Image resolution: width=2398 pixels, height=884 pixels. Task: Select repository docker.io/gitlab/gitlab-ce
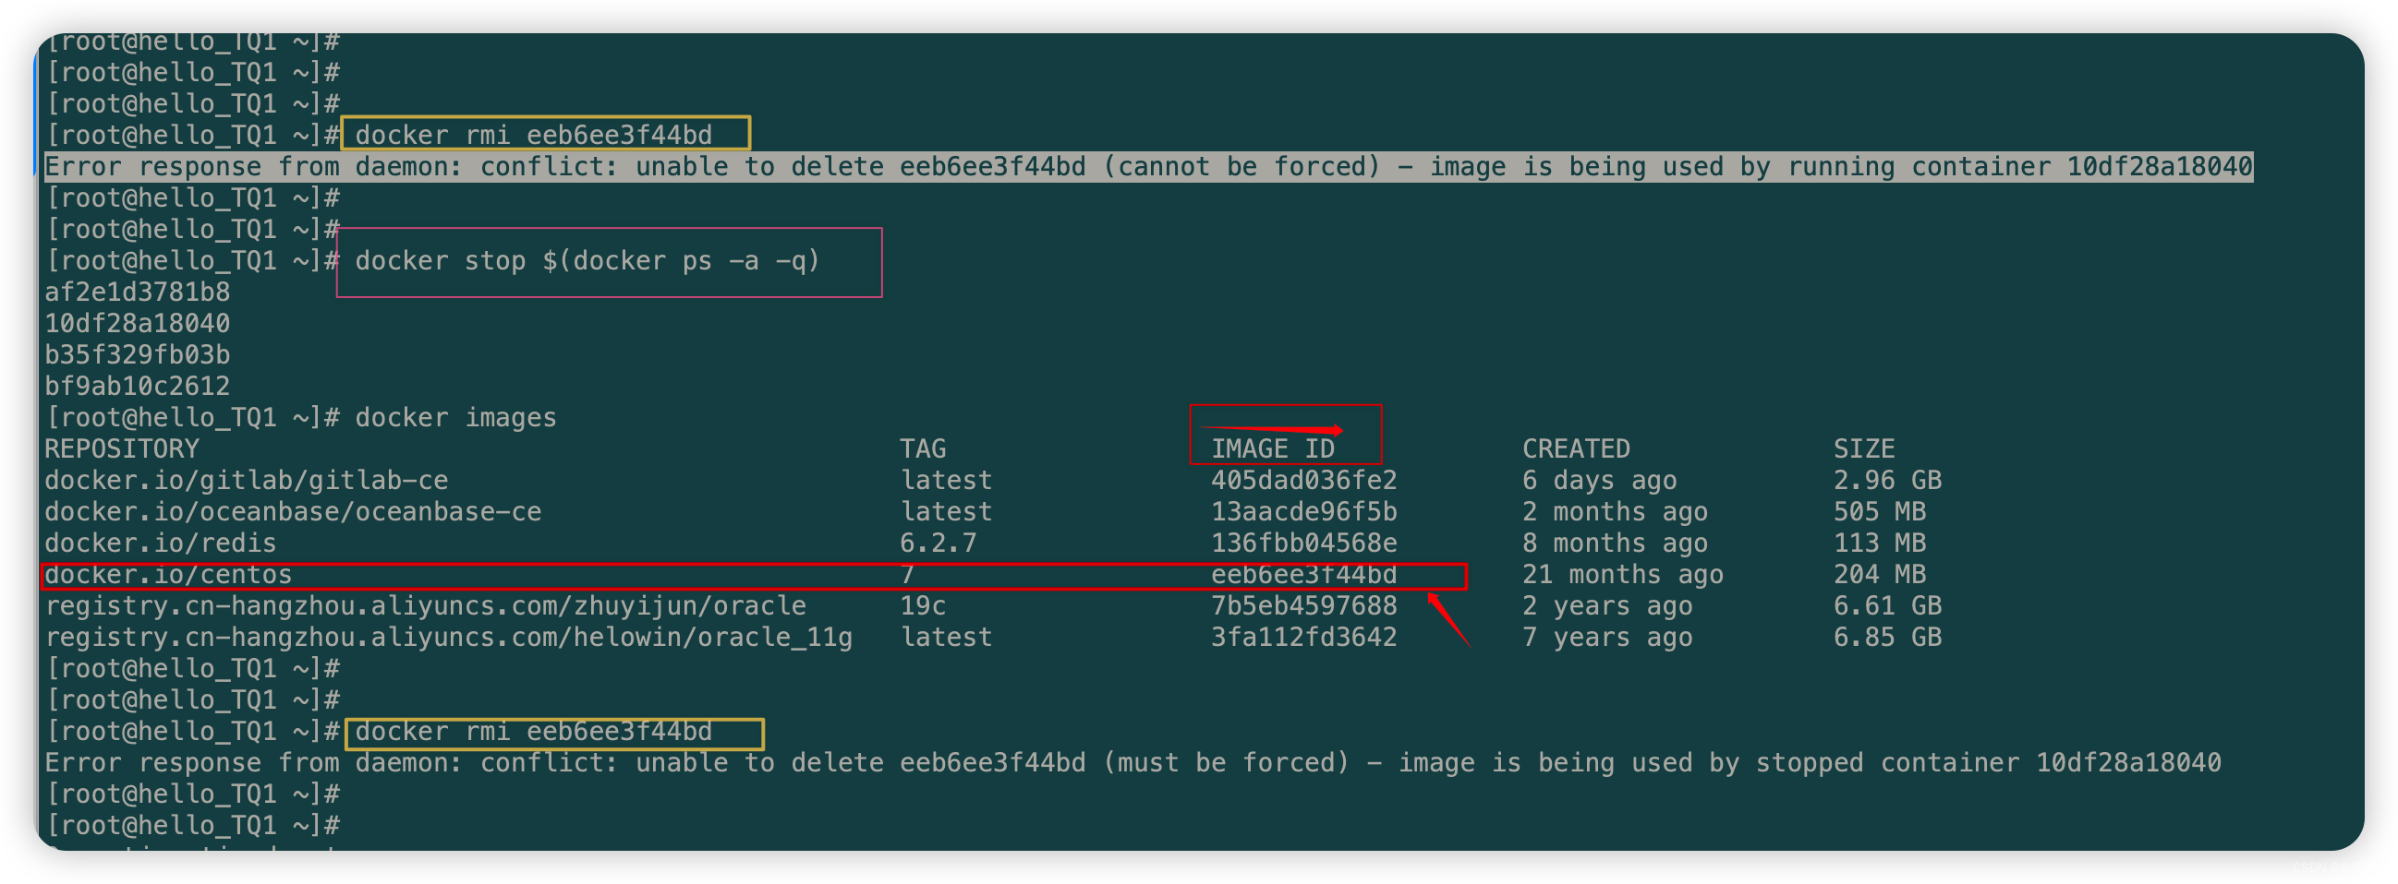tap(247, 482)
